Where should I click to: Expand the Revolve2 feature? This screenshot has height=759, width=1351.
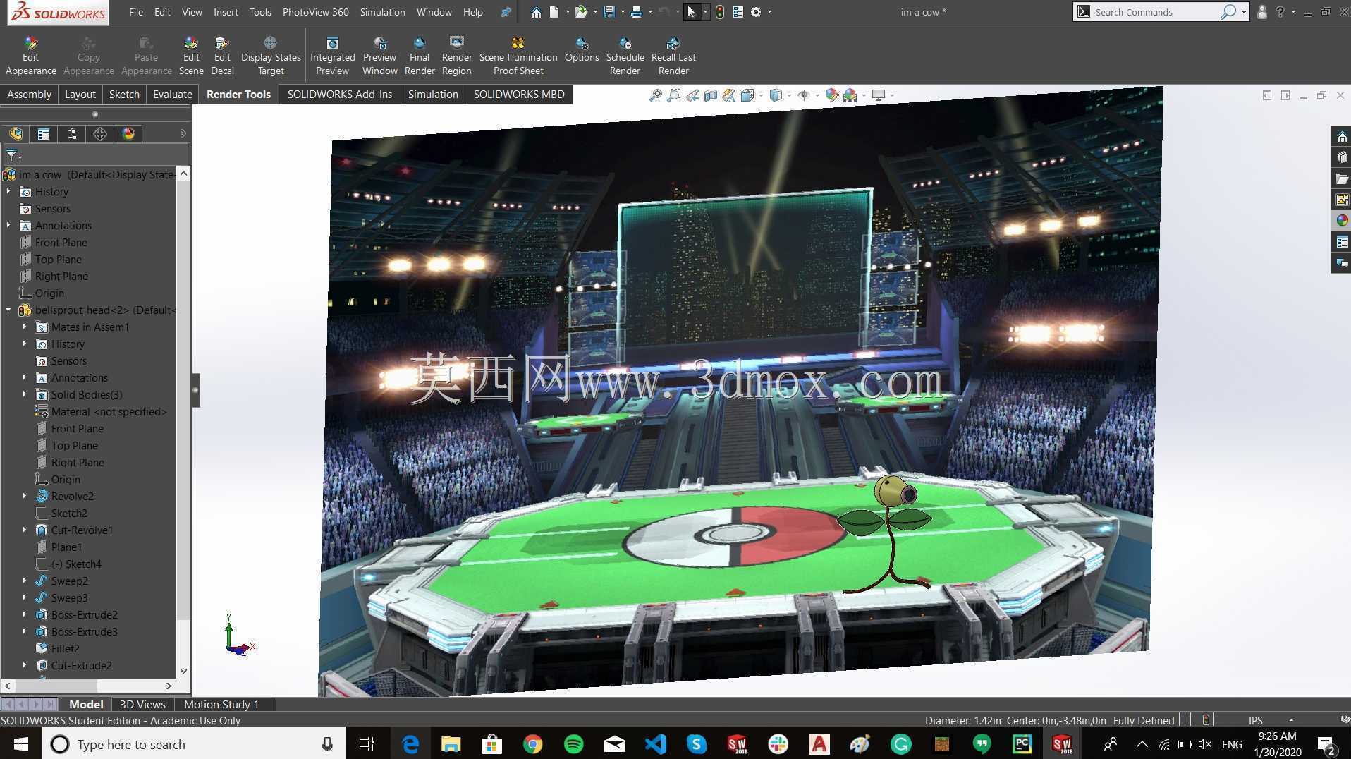[25, 496]
